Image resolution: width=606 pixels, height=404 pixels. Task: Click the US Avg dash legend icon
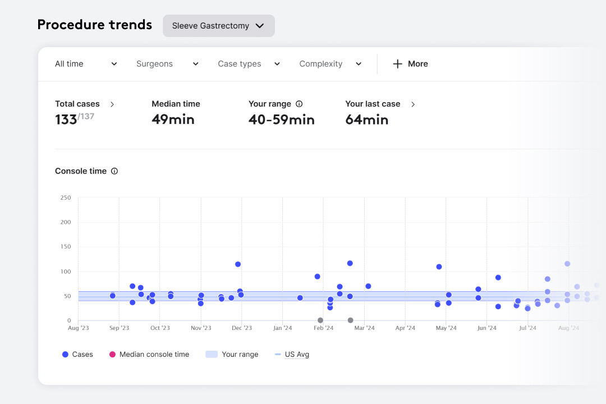pos(278,354)
